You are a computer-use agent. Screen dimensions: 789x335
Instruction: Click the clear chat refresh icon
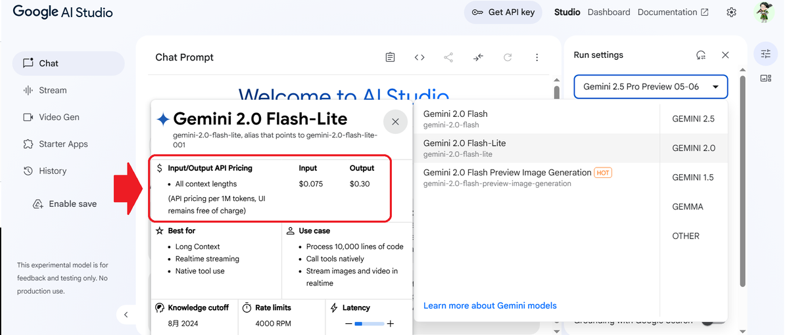point(508,57)
